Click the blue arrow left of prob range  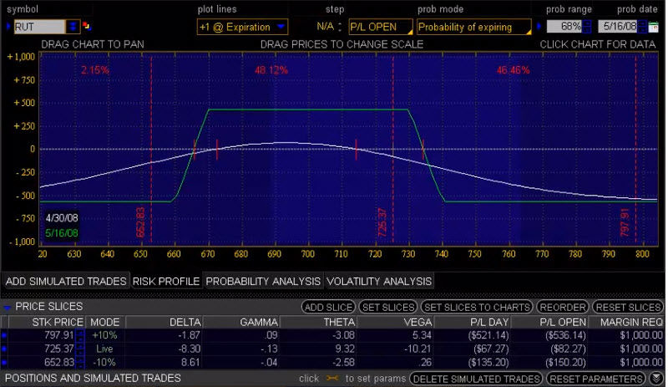pos(539,27)
